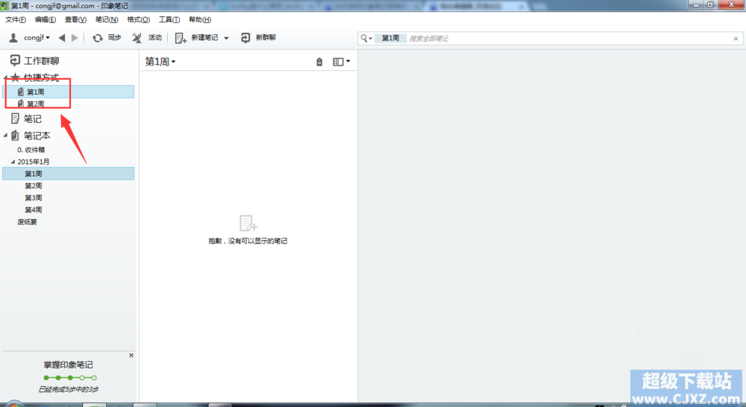Collapse the 2015年1月 notebook stack
This screenshot has height=407, width=746.
pyautogui.click(x=13, y=162)
